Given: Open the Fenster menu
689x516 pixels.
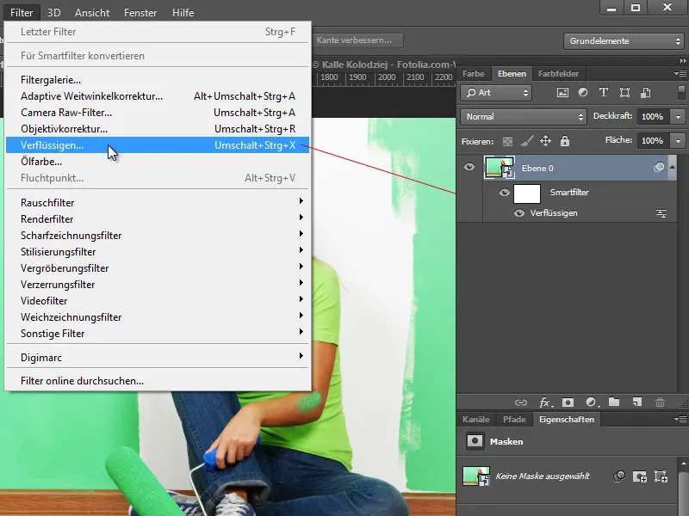Looking at the screenshot, I should click(140, 13).
